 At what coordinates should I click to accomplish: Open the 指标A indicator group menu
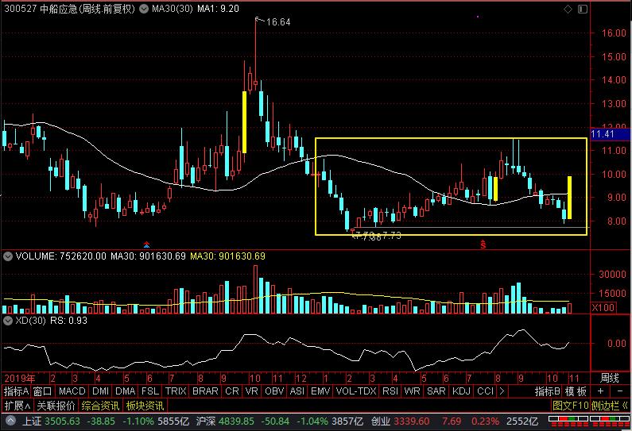point(15,391)
